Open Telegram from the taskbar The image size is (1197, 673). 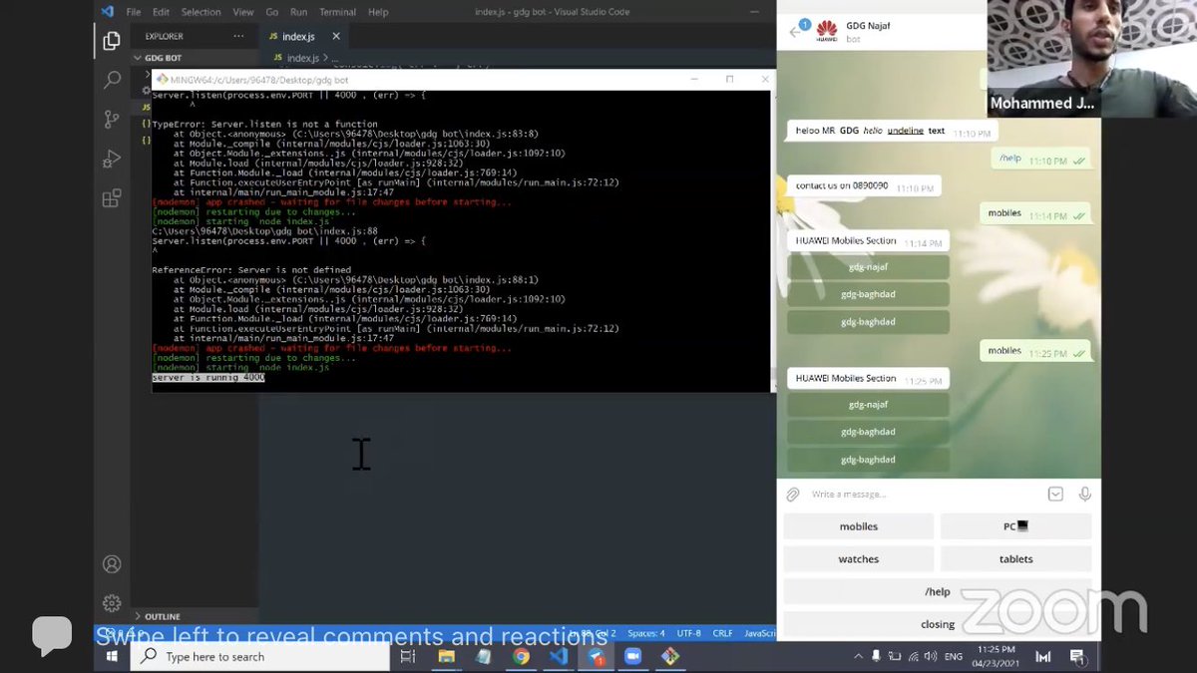click(596, 656)
